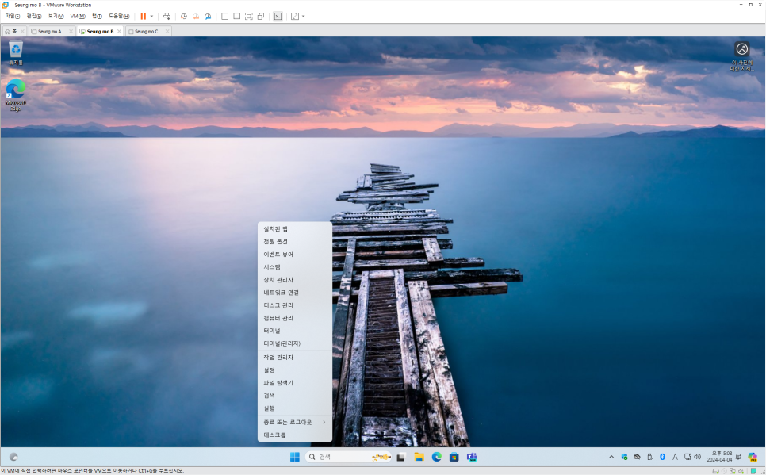Viewport: 766px width, 475px height.
Task: Toggle the library panel visibility
Action: 224,16
